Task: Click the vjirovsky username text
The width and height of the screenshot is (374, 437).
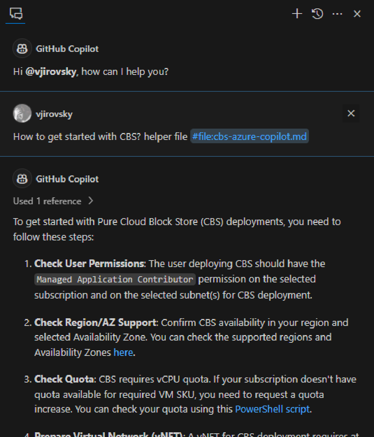Action: tap(54, 113)
